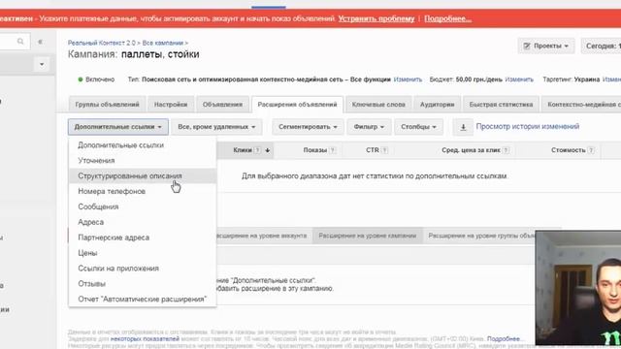This screenshot has width=621, height=349.
Task: Choose Сообщения menu item
Action: tap(143, 206)
